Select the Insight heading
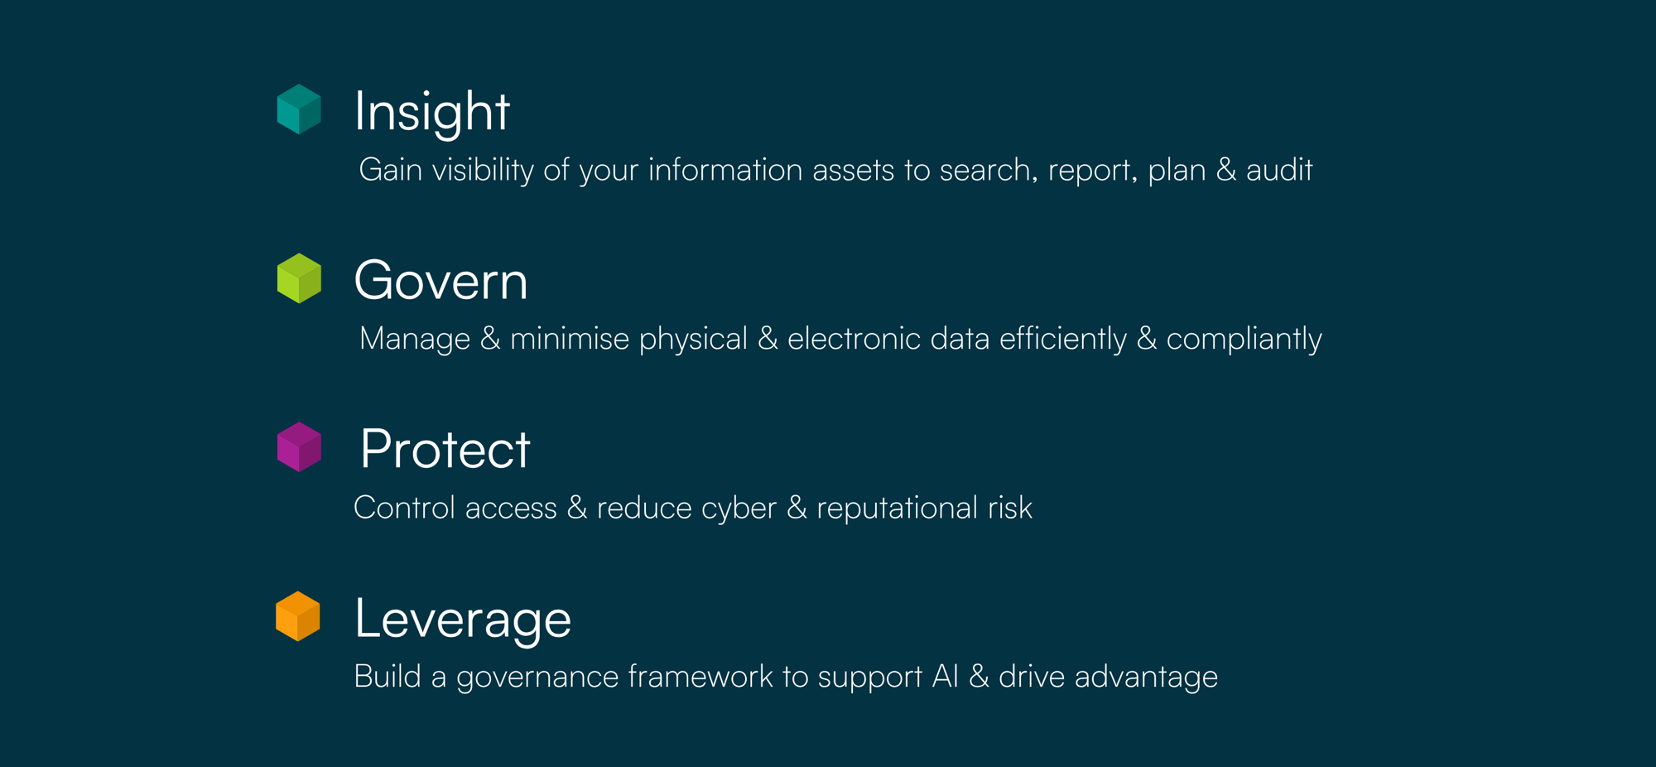The height and width of the screenshot is (767, 1656). tap(432, 112)
